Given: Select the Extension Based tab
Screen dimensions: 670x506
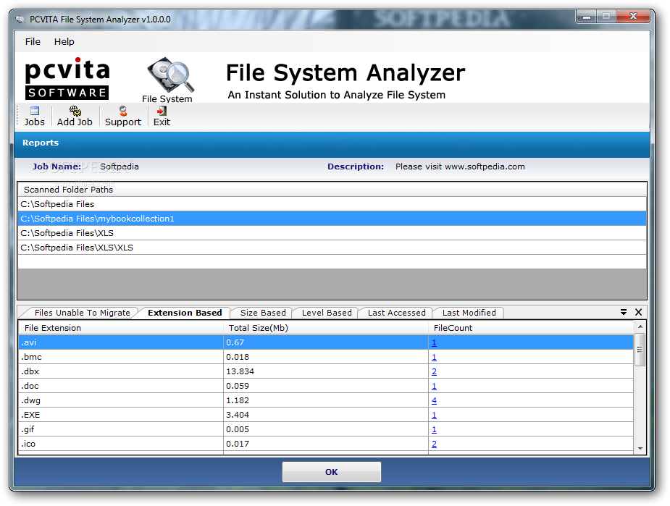Looking at the screenshot, I should click(185, 313).
